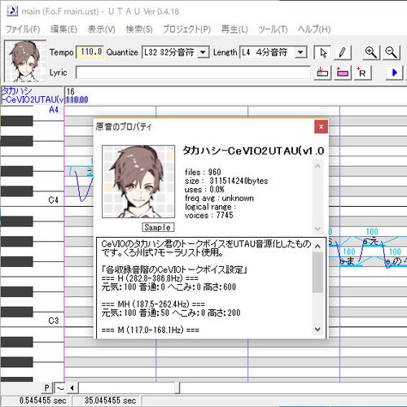Click the A4 piano key label

point(54,110)
